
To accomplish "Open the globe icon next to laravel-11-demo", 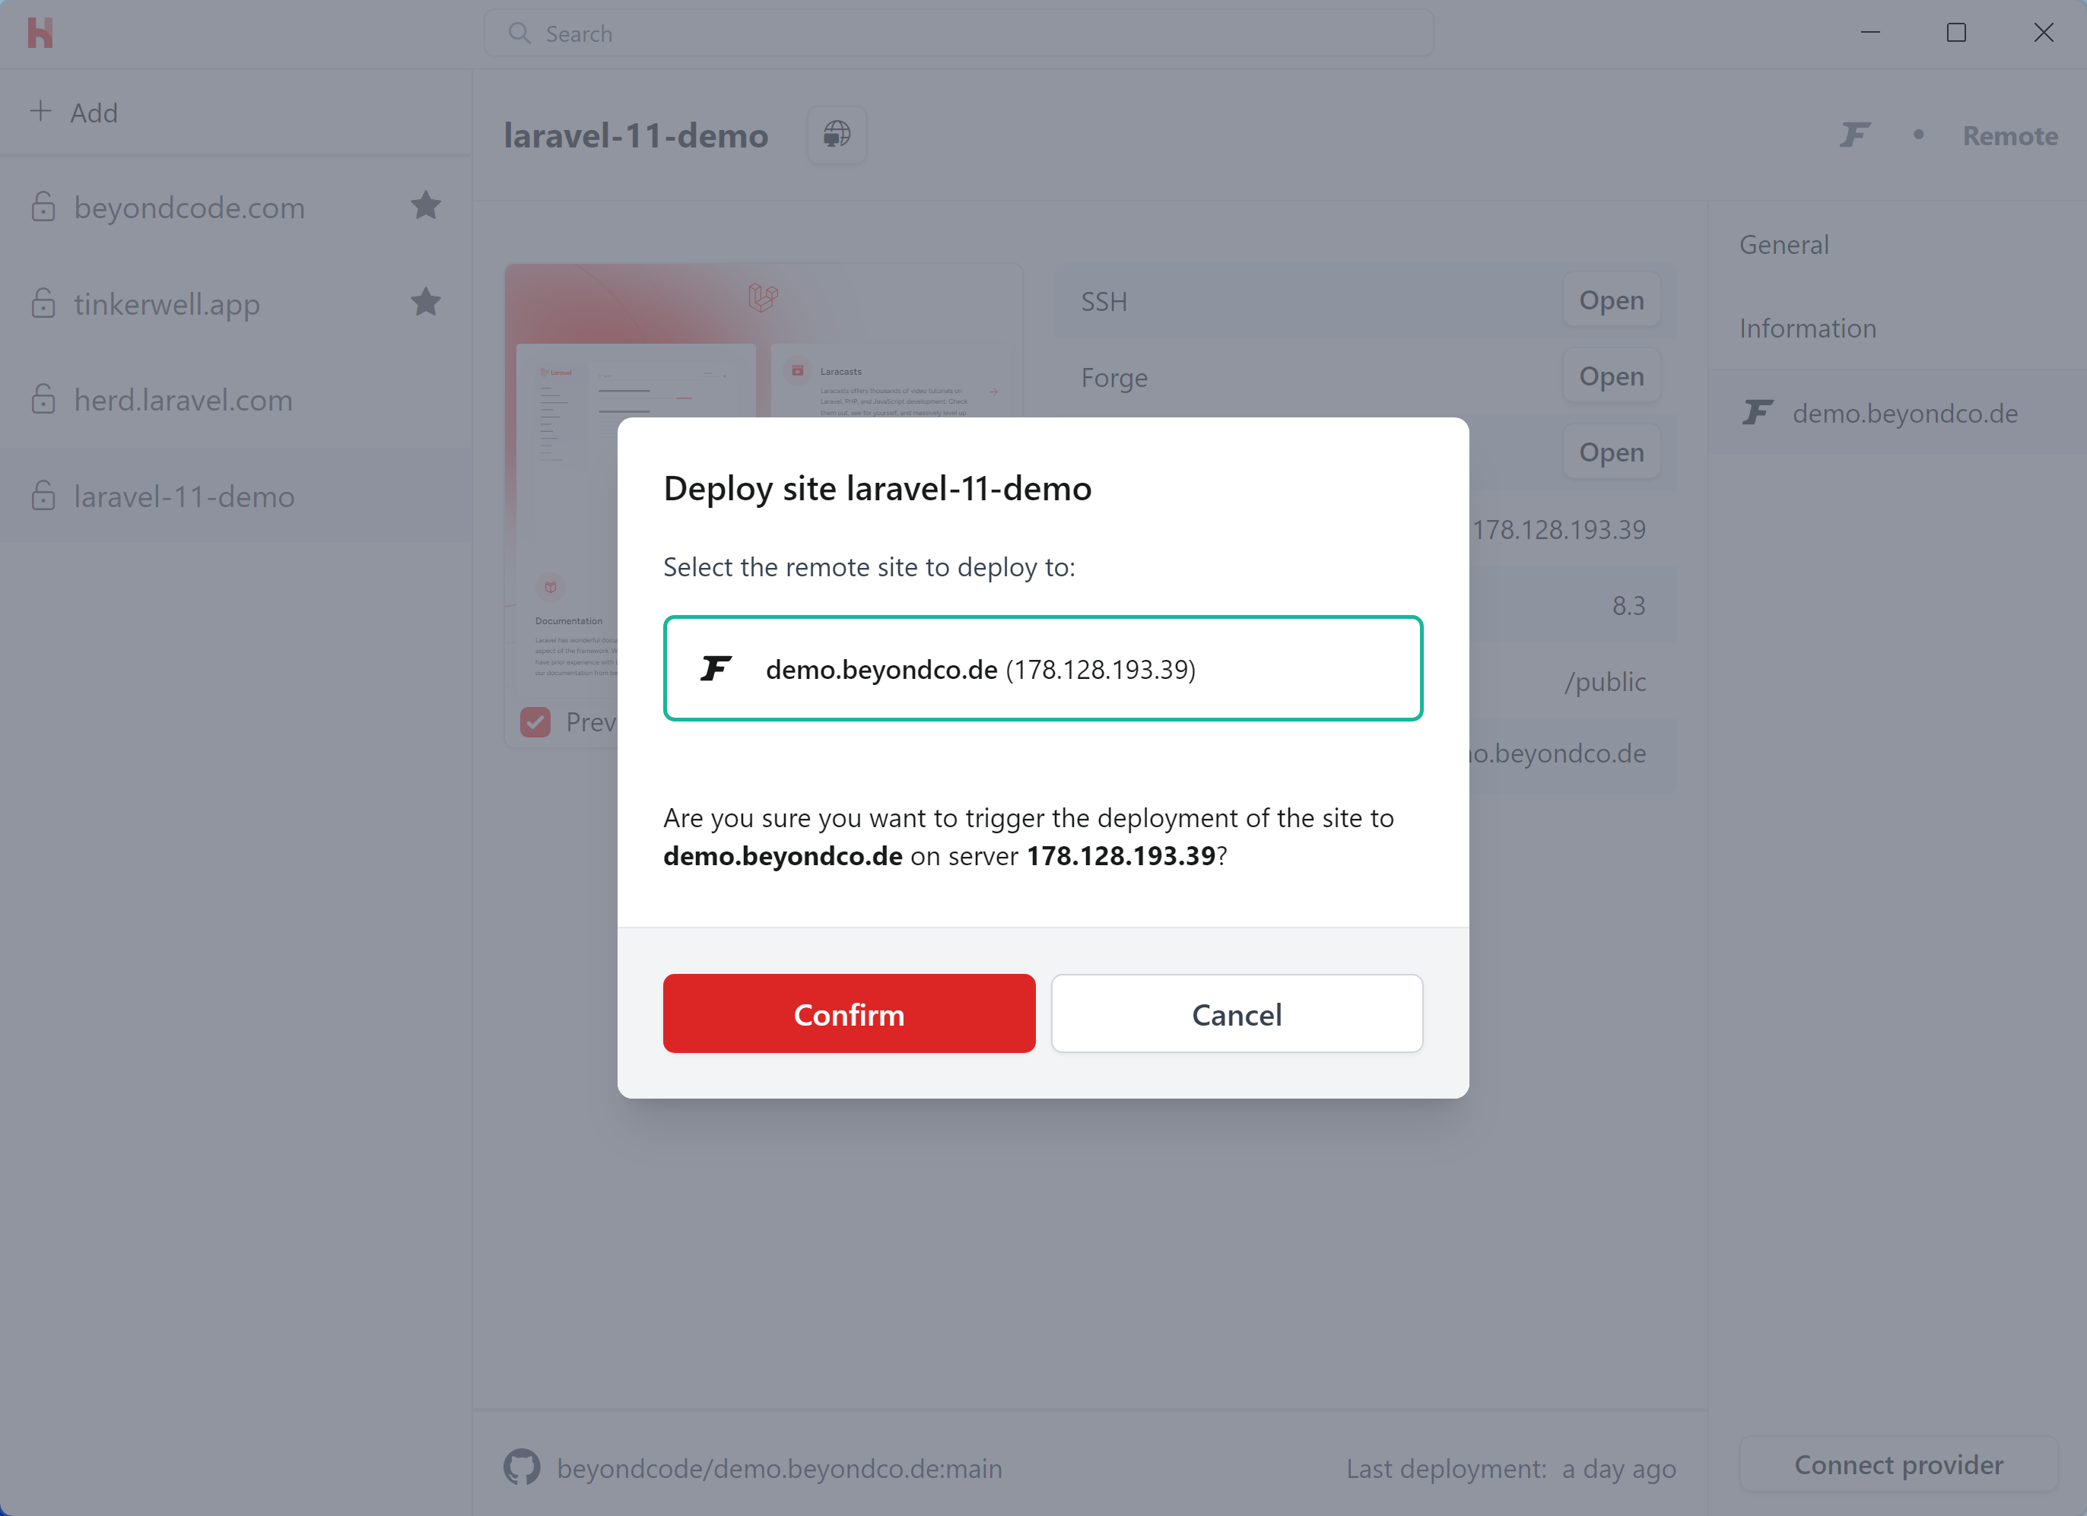I will click(836, 135).
